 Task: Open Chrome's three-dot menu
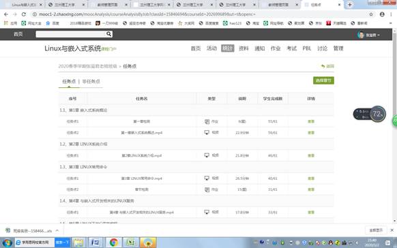391,14
